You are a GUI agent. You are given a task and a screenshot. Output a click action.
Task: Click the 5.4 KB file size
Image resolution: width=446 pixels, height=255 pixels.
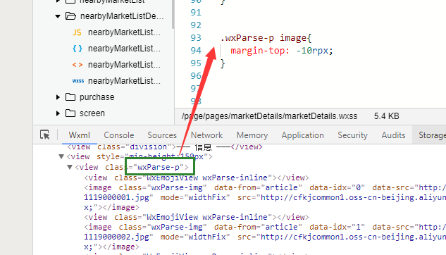pos(387,116)
